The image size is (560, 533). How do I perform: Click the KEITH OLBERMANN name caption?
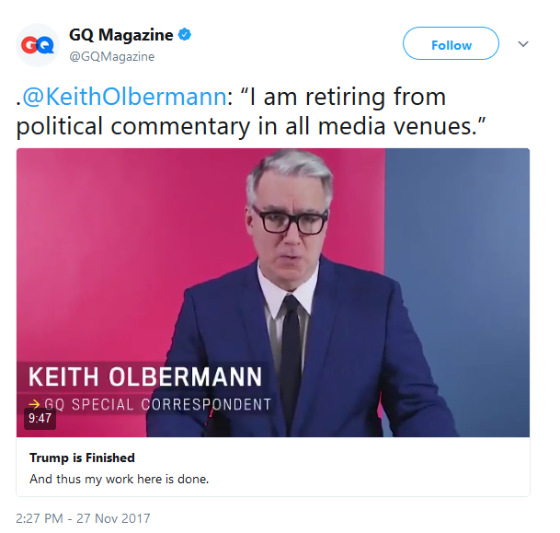point(145,377)
